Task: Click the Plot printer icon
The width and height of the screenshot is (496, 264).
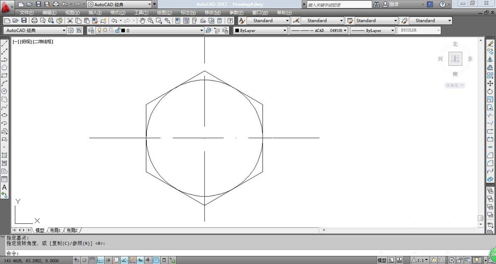Action: pyautogui.click(x=34, y=21)
